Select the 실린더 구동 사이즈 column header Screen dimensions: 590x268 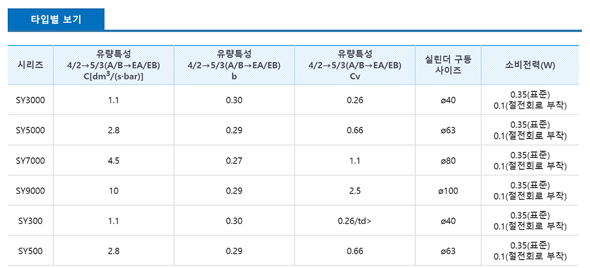click(448, 65)
